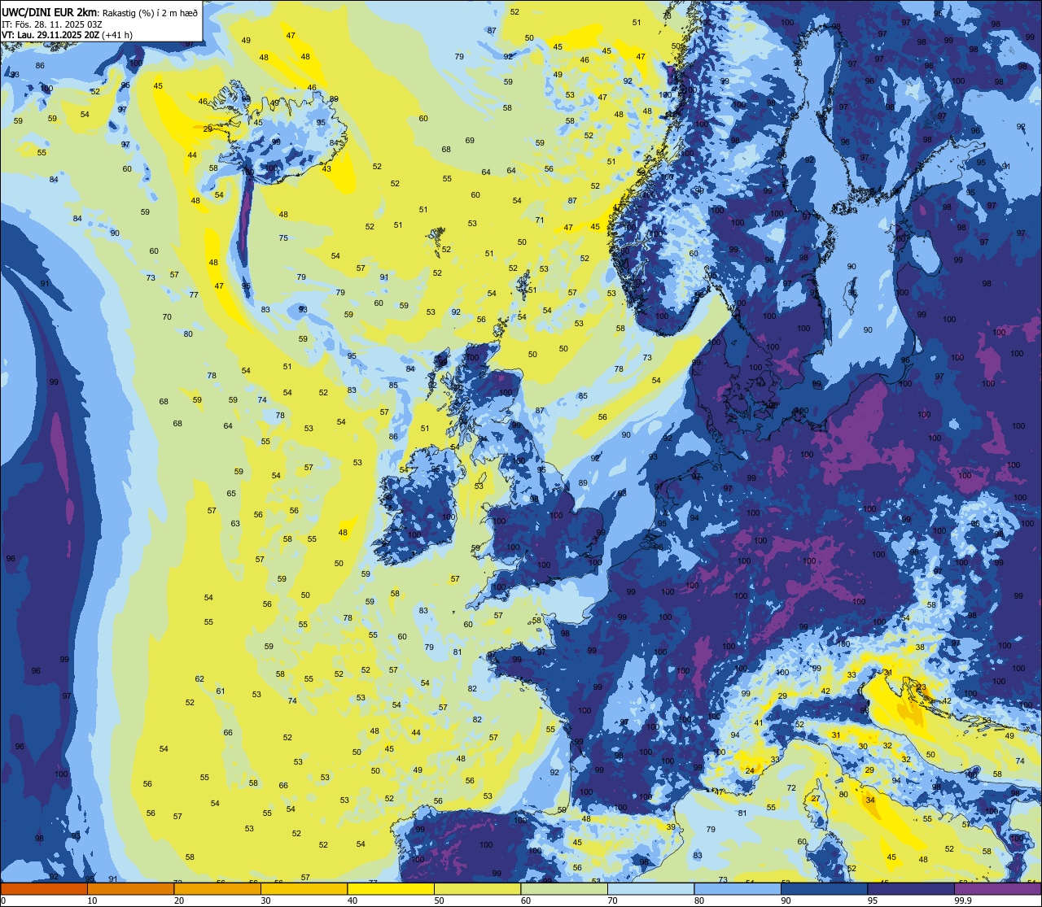The width and height of the screenshot is (1042, 907).
Task: Click the '69' value east of Iceland
Action: pos(470,141)
